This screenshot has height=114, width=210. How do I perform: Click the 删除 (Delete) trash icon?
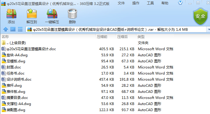click(x=72, y=14)
